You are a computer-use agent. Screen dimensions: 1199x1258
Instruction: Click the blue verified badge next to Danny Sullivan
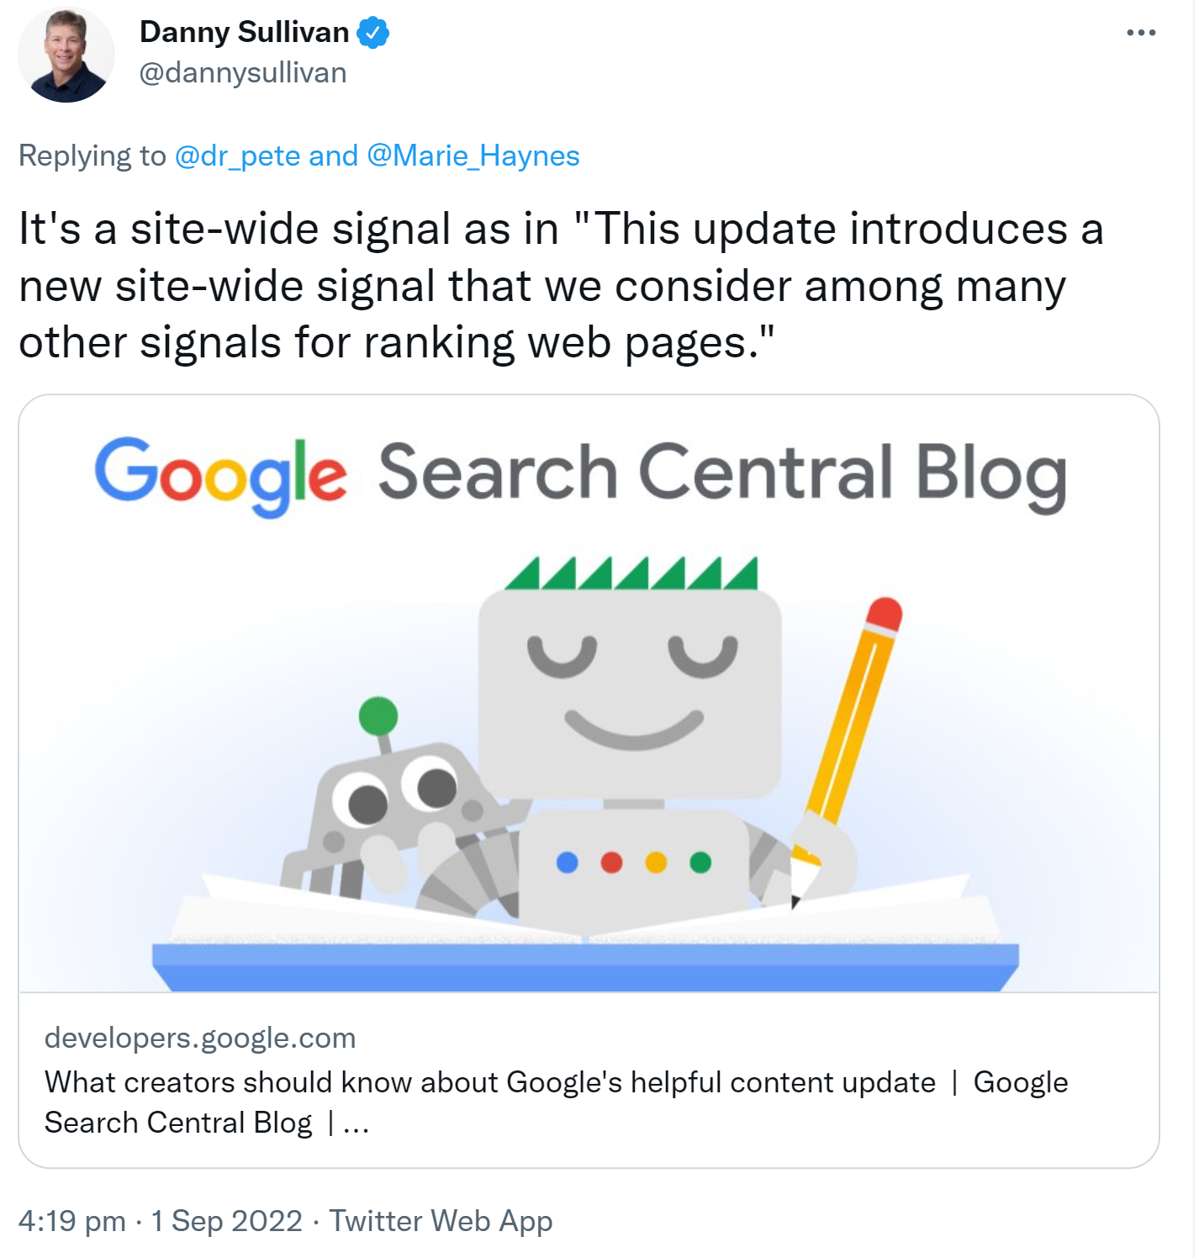click(372, 30)
